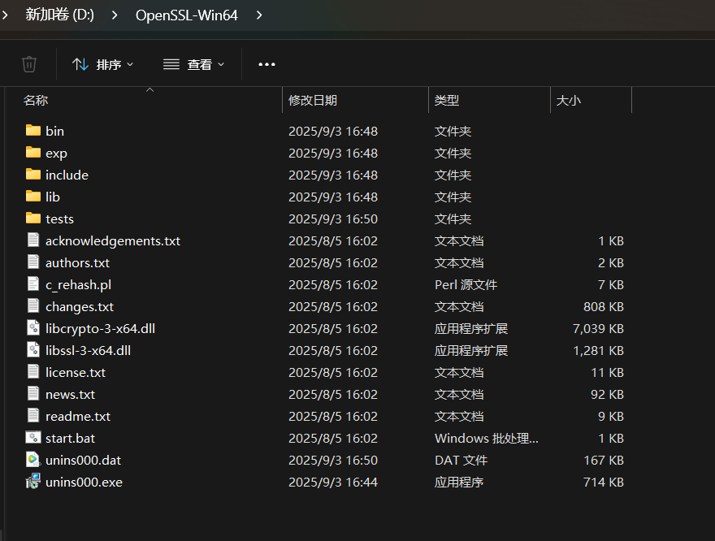Click the exp folder icon
The image size is (715, 541).
click(32, 152)
